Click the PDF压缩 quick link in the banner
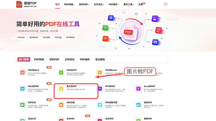Image resolution: width=216 pixels, height=121 pixels. click(46, 37)
